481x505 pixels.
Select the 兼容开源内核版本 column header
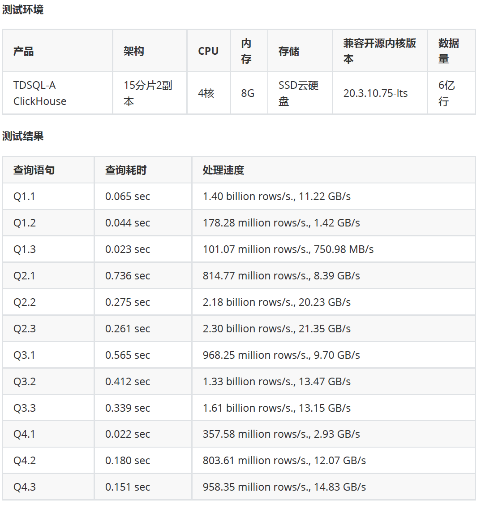pyautogui.click(x=380, y=51)
